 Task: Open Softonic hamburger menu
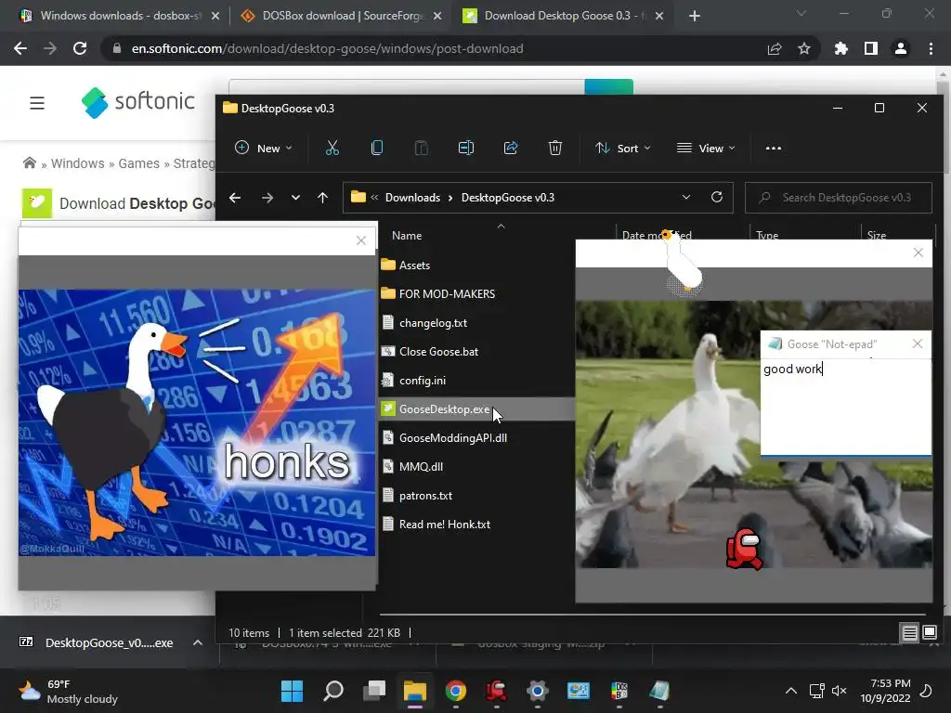pyautogui.click(x=37, y=103)
